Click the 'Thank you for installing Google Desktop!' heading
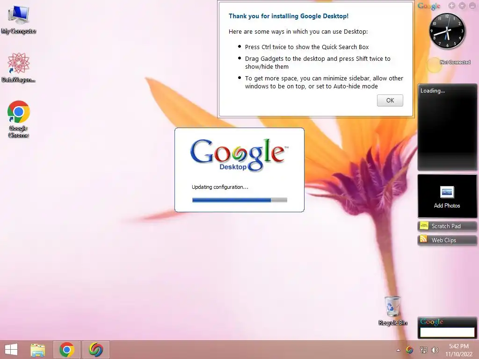 288,16
